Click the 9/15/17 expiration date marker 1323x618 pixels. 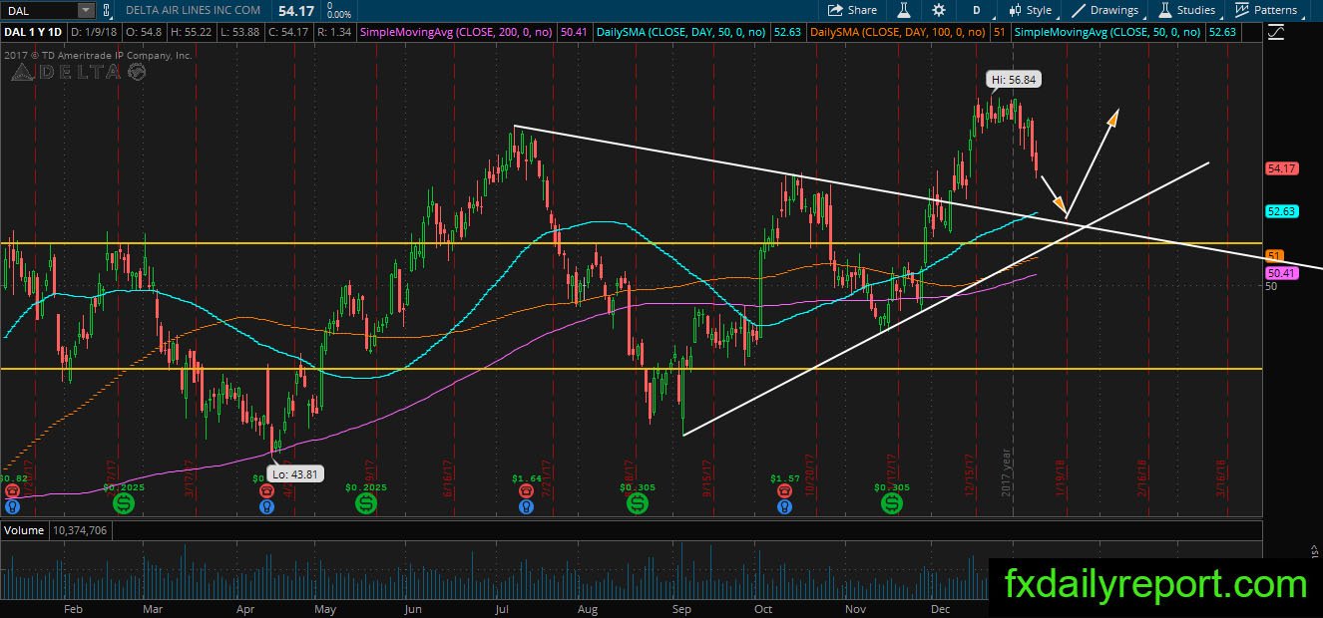[x=706, y=477]
